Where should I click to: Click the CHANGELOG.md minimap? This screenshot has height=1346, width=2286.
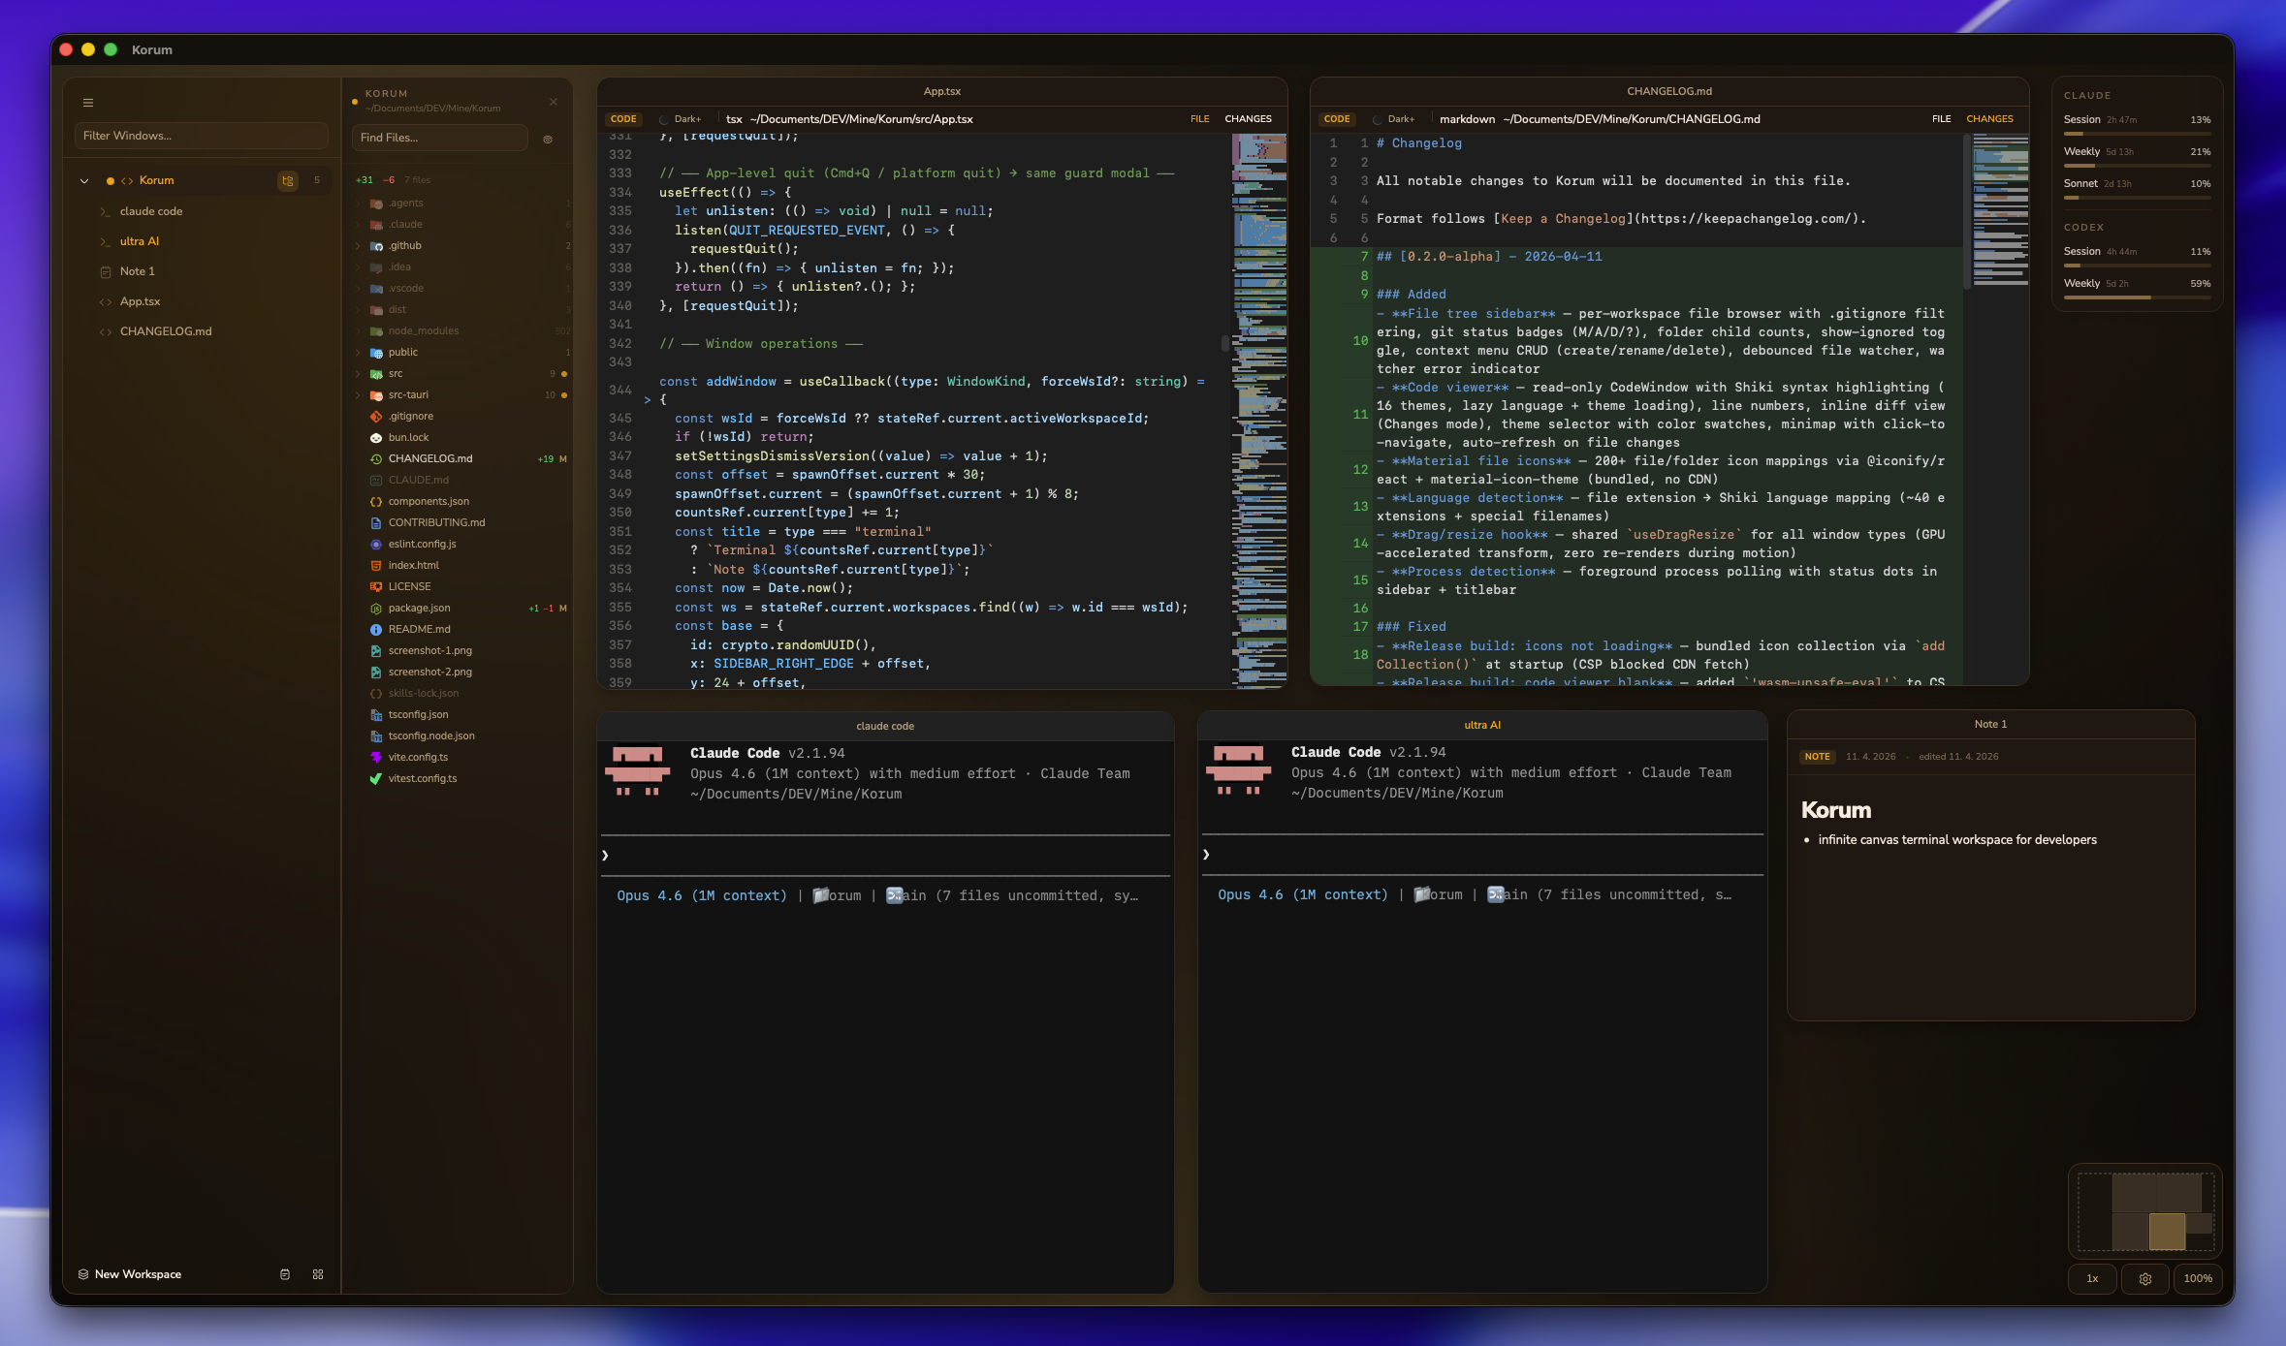(2000, 210)
